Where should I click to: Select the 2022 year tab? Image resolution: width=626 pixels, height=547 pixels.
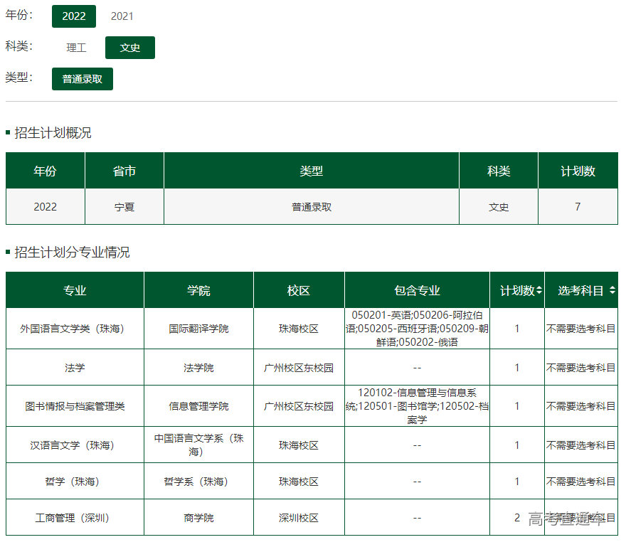pos(74,16)
